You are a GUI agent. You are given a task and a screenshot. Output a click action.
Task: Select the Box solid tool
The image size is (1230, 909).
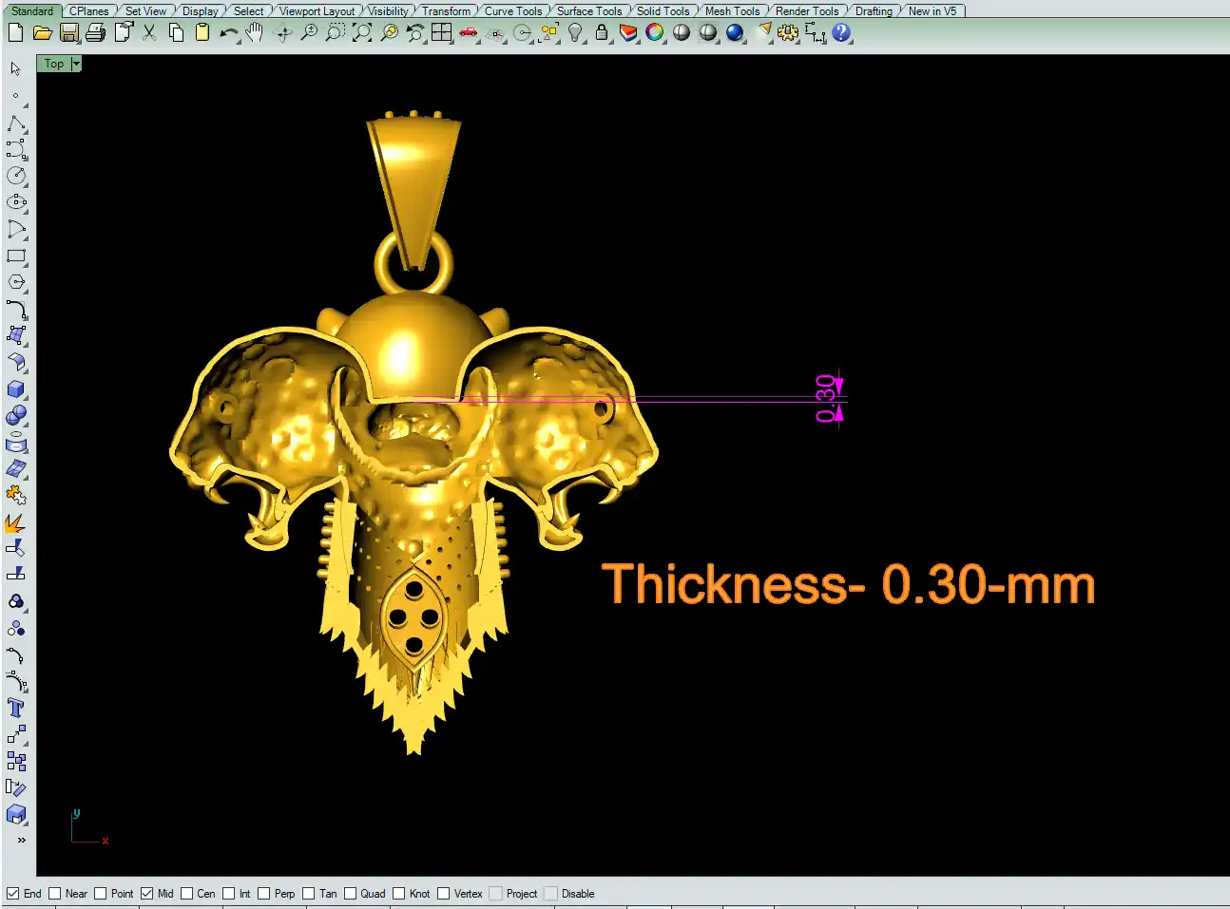16,389
